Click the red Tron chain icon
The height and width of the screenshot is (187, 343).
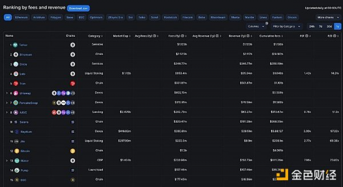tap(73, 83)
